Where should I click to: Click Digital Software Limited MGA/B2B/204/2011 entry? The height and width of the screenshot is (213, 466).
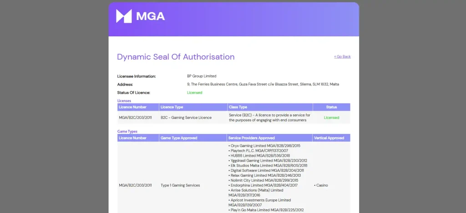[266, 171]
